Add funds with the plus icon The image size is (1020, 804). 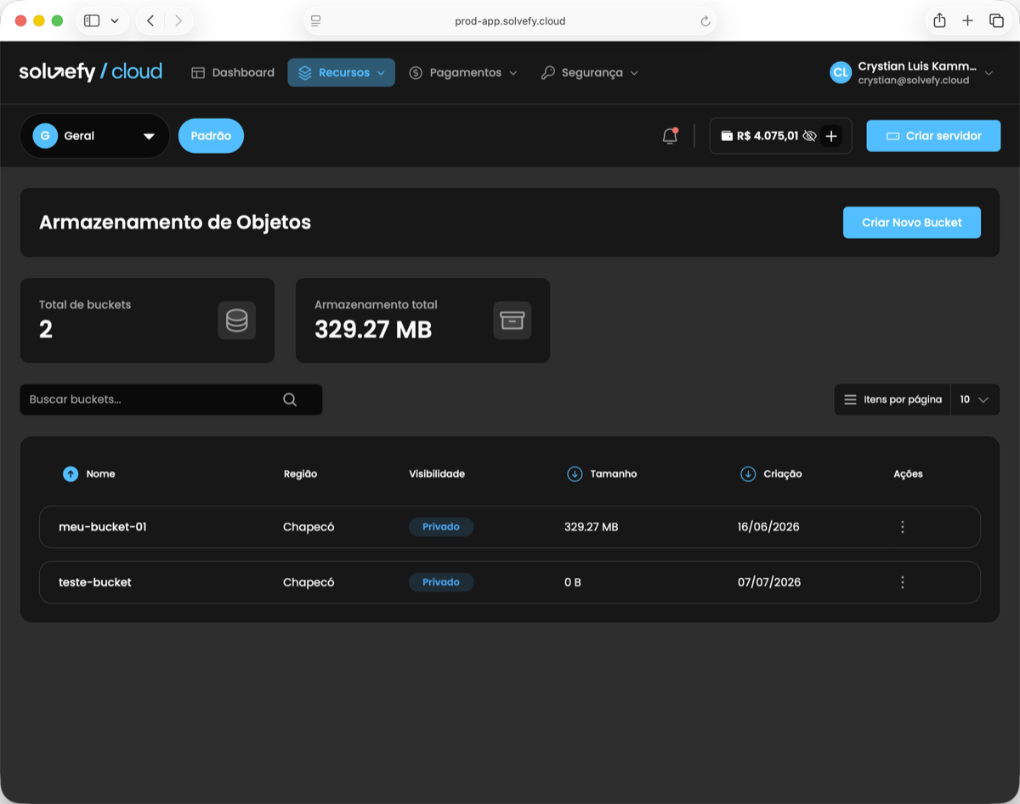click(x=831, y=136)
